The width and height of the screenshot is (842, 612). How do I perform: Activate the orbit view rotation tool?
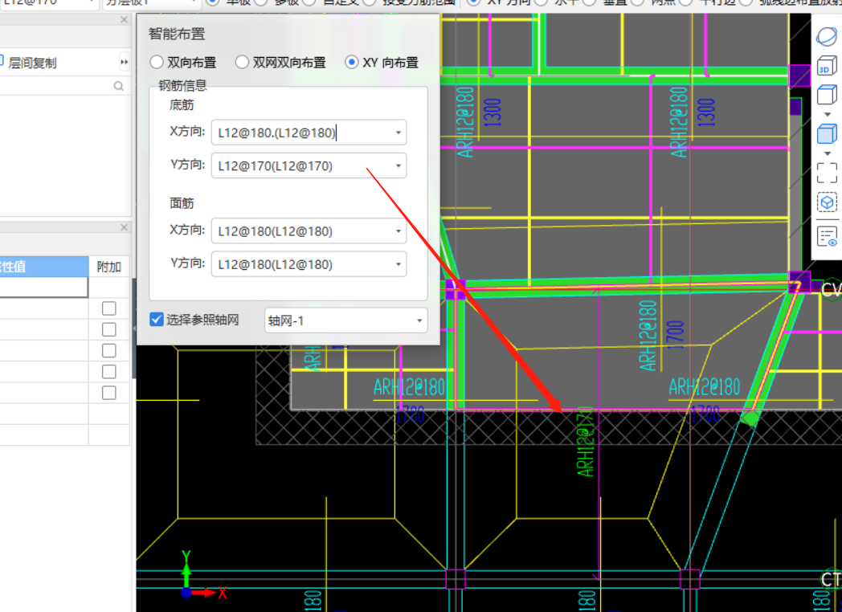[x=827, y=36]
